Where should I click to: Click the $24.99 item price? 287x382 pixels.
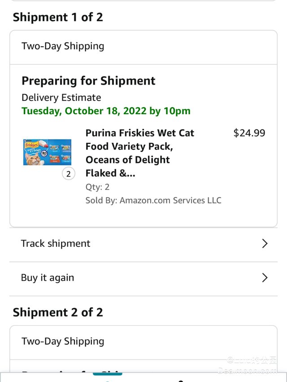[249, 133]
